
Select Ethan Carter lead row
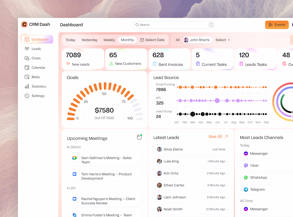[x=191, y=185]
